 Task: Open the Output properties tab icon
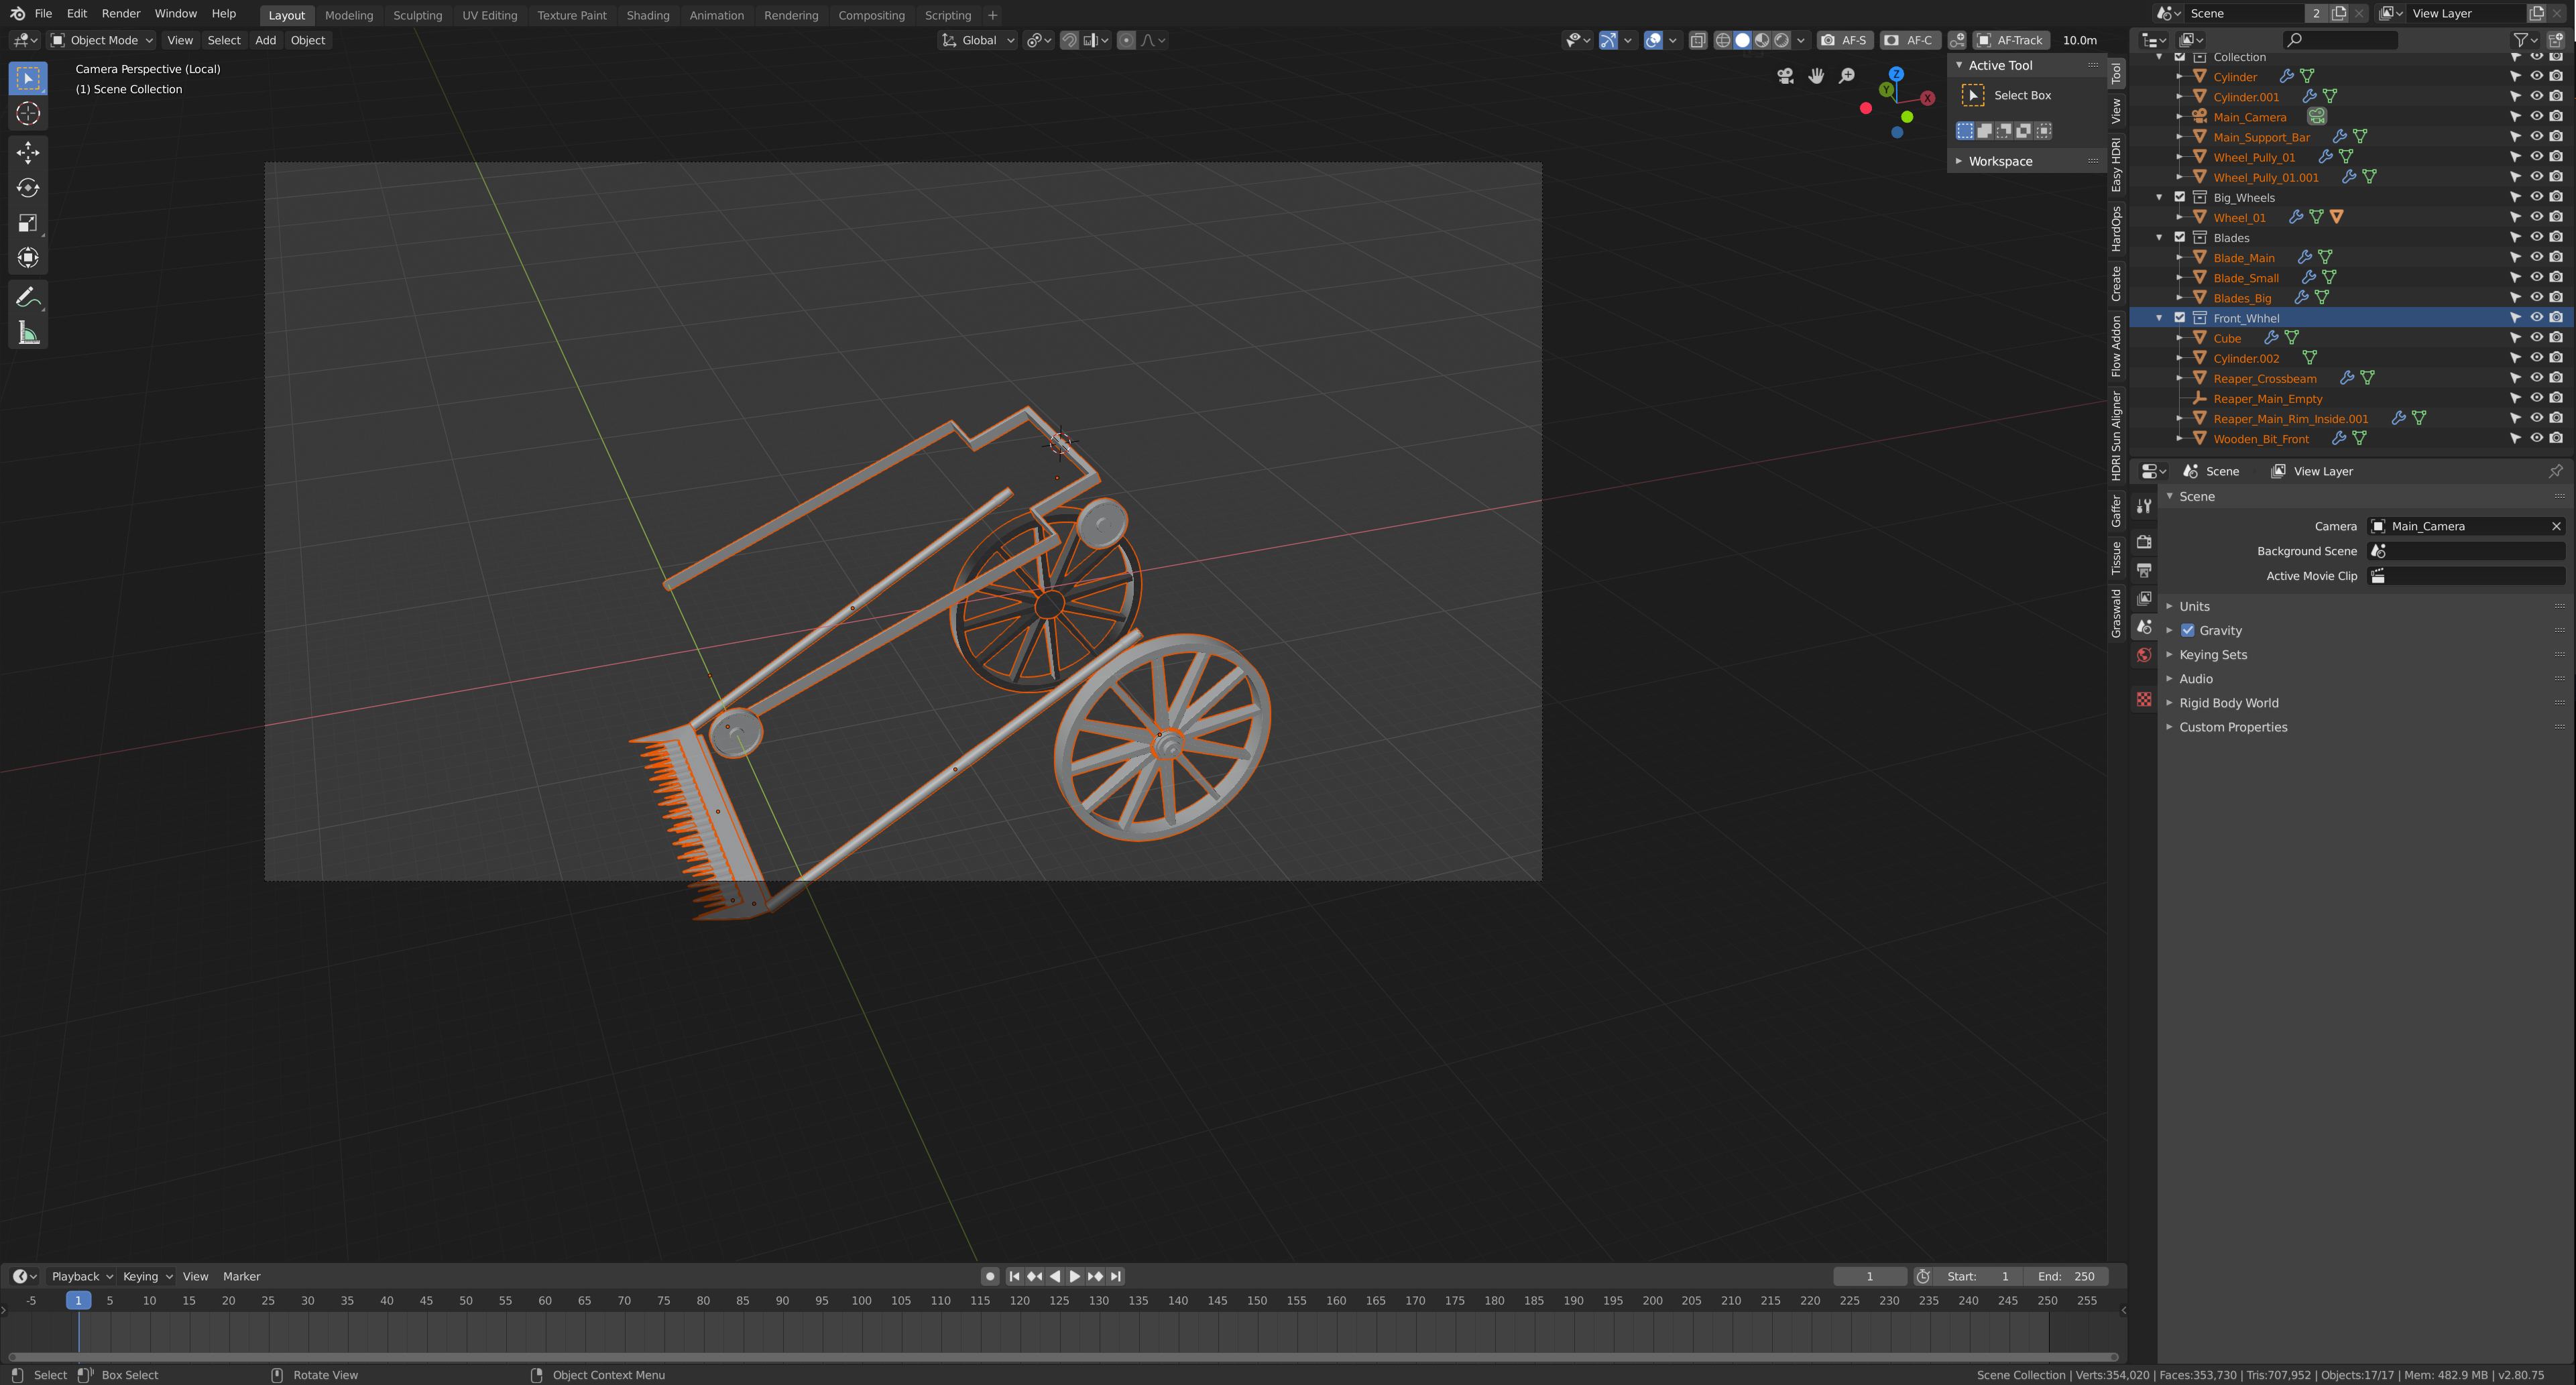(x=2144, y=570)
